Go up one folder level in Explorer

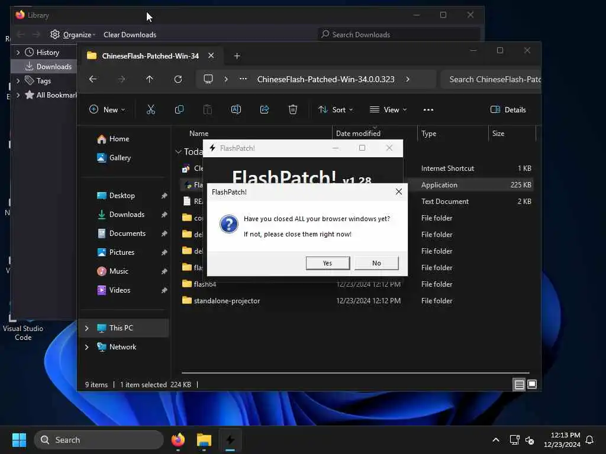click(150, 79)
